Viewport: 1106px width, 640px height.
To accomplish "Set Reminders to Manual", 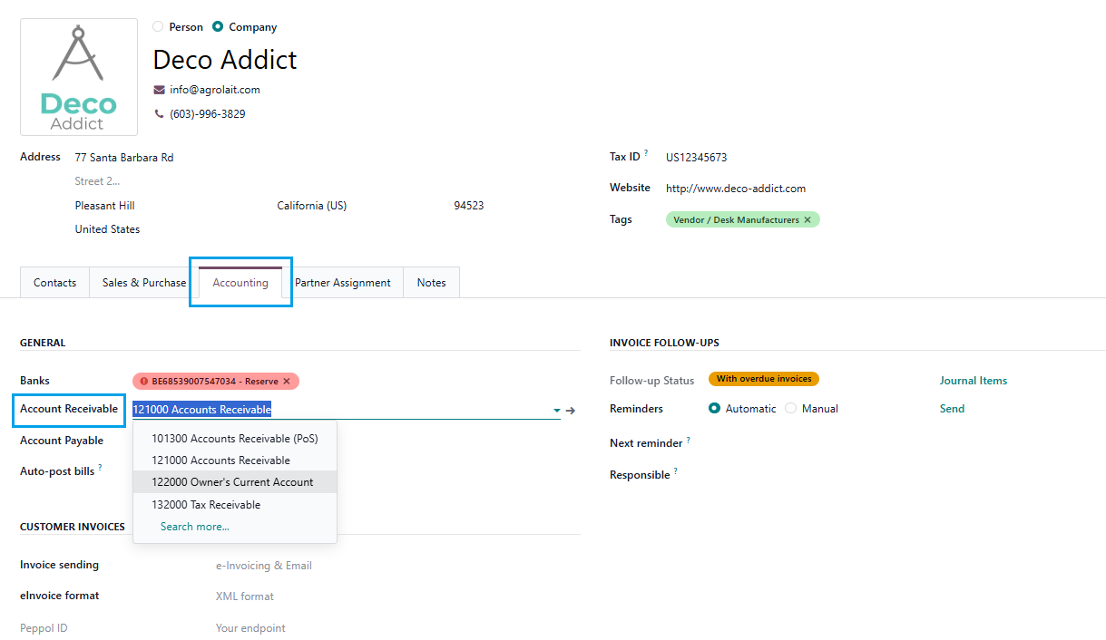I will pos(791,409).
